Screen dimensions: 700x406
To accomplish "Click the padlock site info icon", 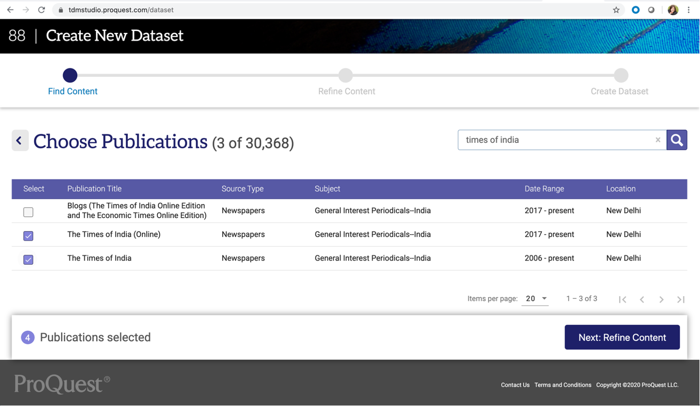I will click(x=61, y=10).
